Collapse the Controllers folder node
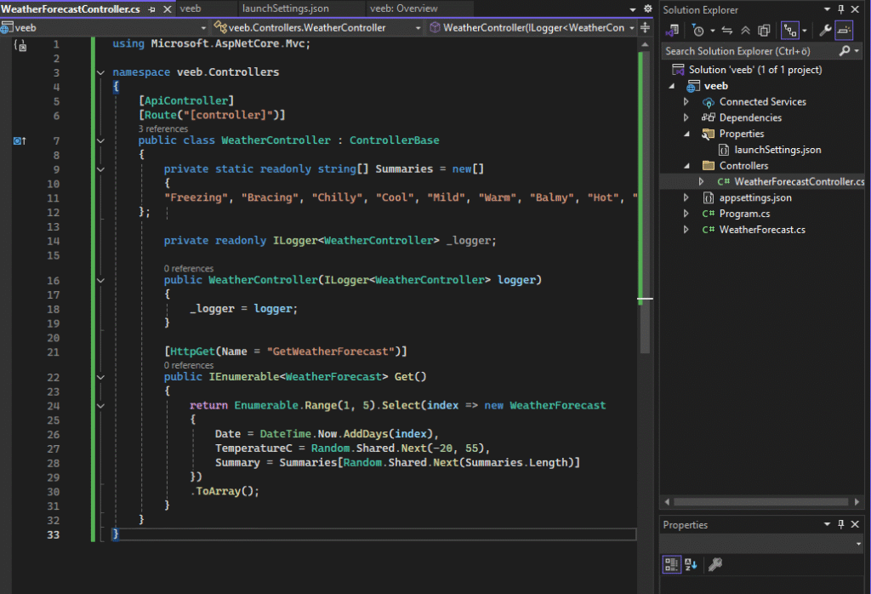871x594 pixels. click(686, 166)
